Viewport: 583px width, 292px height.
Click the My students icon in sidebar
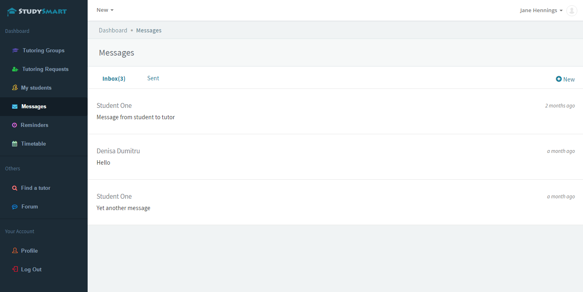point(15,88)
